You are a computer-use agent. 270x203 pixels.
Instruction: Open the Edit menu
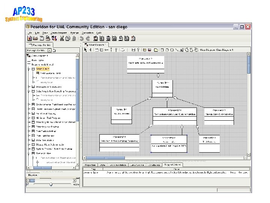point(37,33)
